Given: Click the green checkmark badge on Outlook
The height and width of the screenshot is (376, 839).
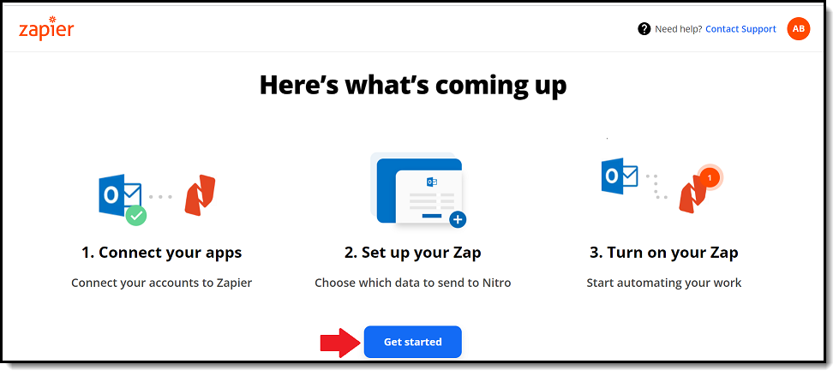Looking at the screenshot, I should click(x=136, y=215).
